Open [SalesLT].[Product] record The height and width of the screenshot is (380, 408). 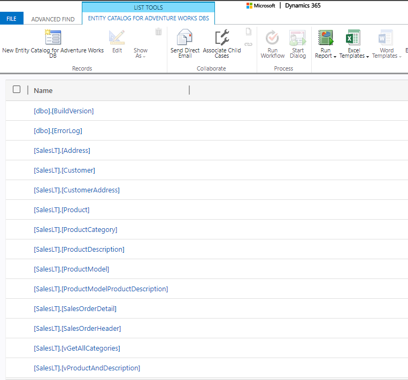coord(61,210)
